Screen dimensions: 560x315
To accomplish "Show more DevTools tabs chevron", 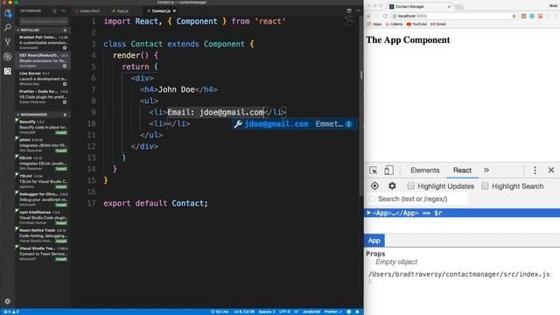I will [486, 171].
